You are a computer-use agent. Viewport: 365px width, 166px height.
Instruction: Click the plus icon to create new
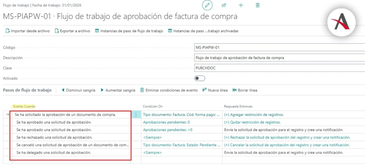(x=241, y=5)
